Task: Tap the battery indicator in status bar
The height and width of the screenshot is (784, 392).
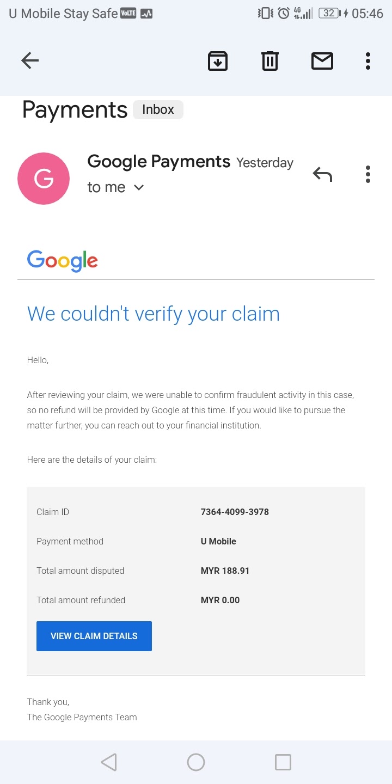Action: 329,13
